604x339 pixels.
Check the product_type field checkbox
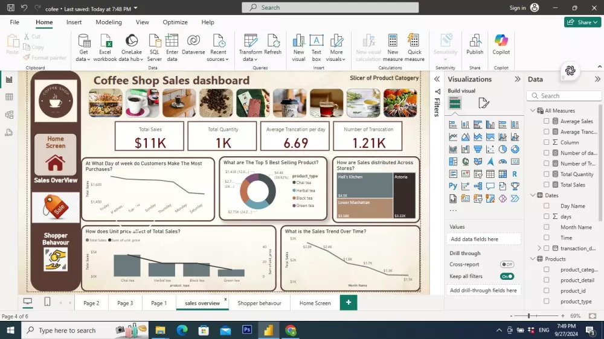(546, 301)
